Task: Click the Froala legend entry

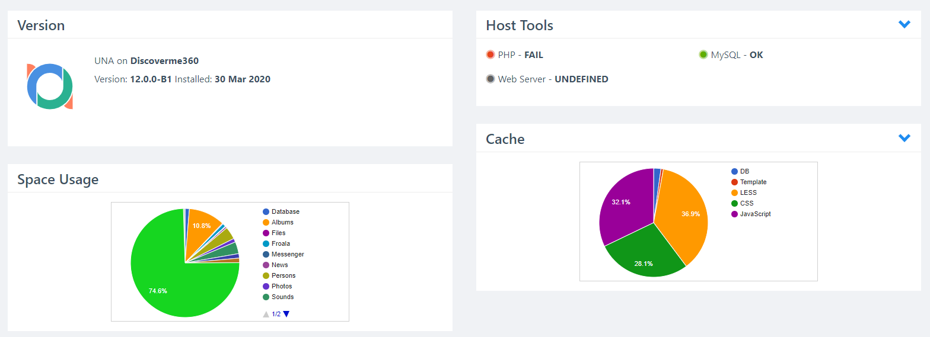Action: pyautogui.click(x=276, y=243)
